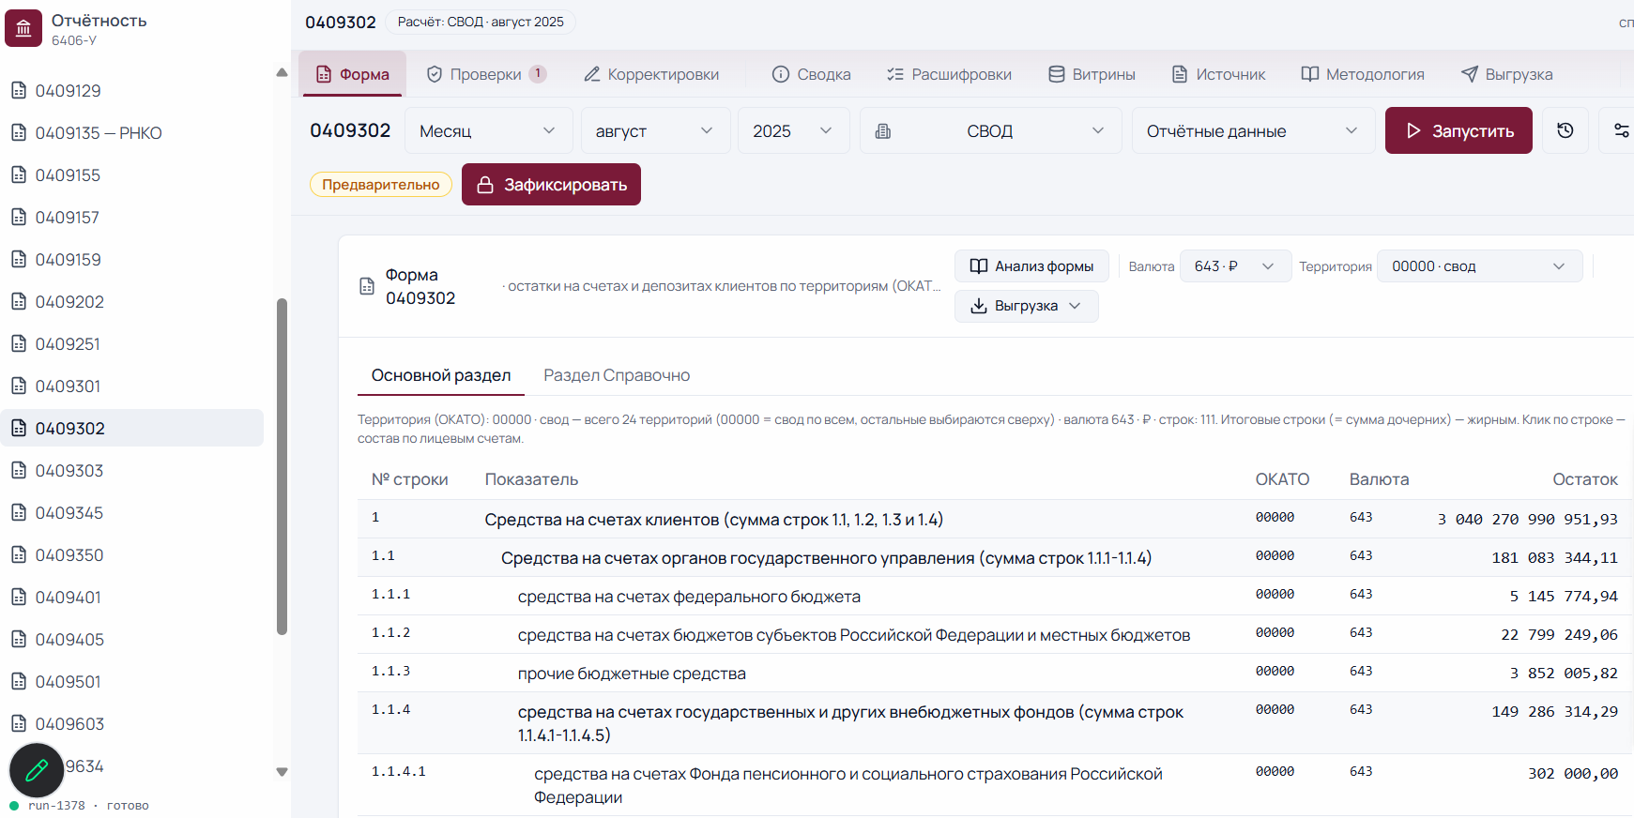Click the file icon next to 0409155
This screenshot has height=818, width=1634.
tap(19, 174)
